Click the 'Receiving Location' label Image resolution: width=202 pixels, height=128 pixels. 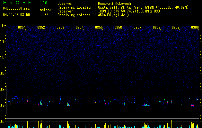(75, 7)
